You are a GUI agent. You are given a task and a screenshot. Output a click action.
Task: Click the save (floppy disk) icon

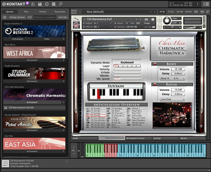(40, 4)
